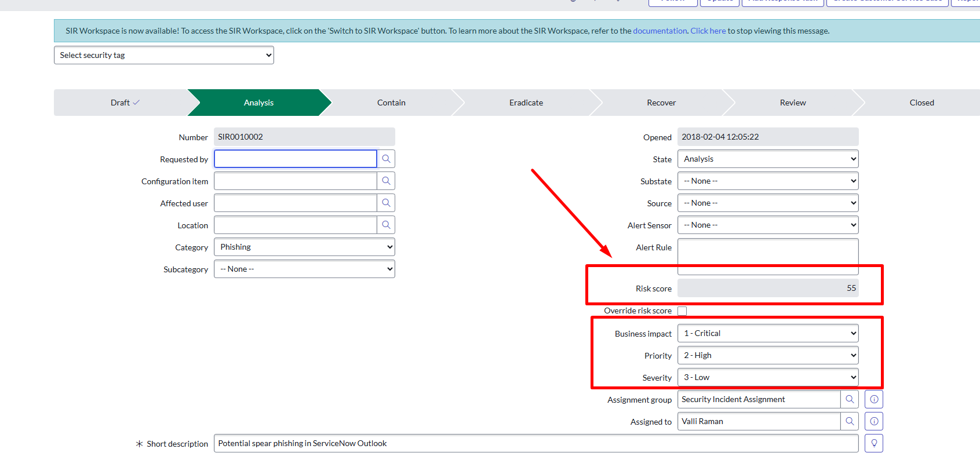Select the Draft stage
The image size is (980, 460).
point(125,103)
